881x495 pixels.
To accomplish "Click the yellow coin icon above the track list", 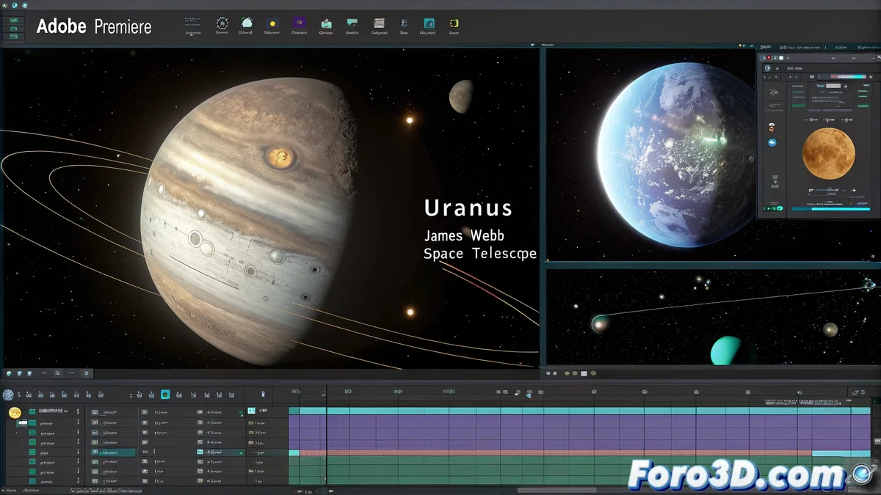I will pos(14,413).
